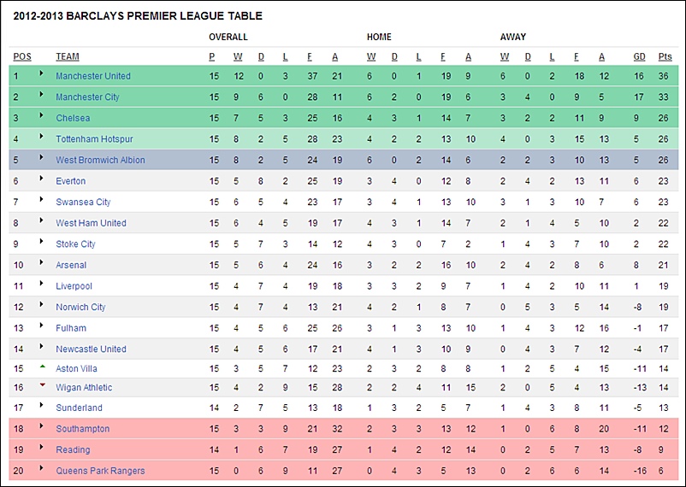Sort table by the Pts column header
Screen dimensions: 686x487
tap(665, 56)
